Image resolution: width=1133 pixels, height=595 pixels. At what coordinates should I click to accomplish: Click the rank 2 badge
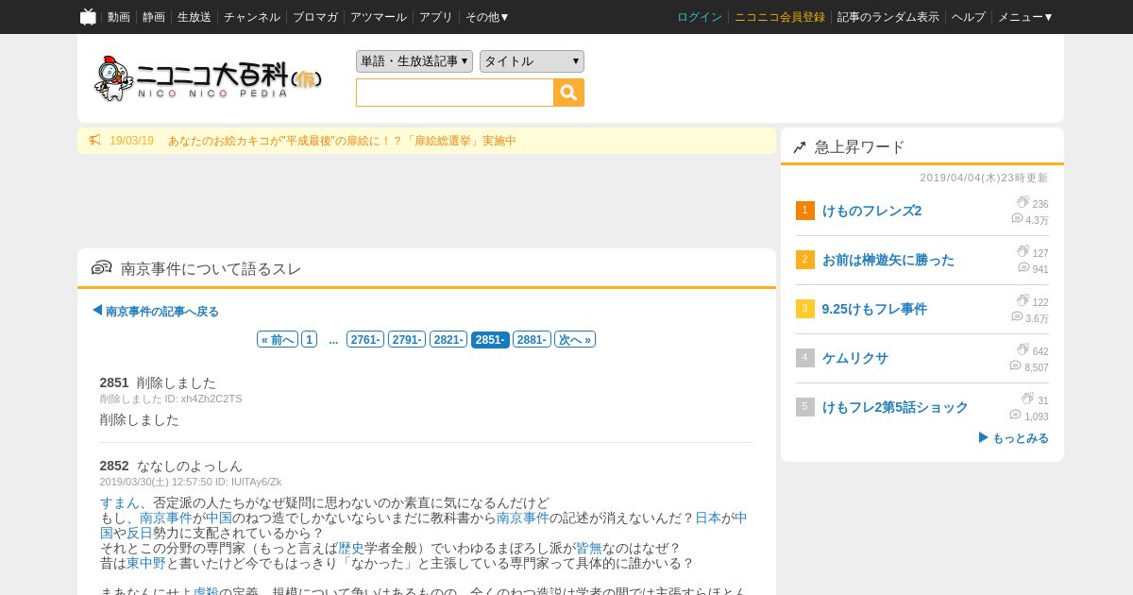click(x=804, y=260)
